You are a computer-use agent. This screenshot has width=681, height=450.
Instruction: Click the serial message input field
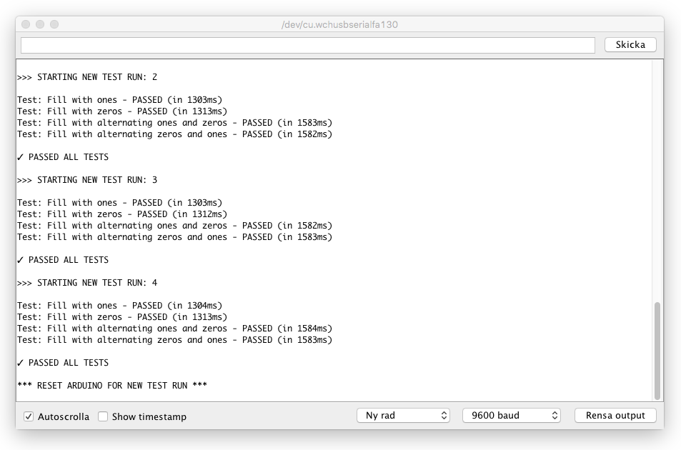pos(307,45)
